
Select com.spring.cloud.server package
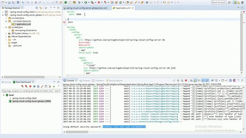pos(26,30)
